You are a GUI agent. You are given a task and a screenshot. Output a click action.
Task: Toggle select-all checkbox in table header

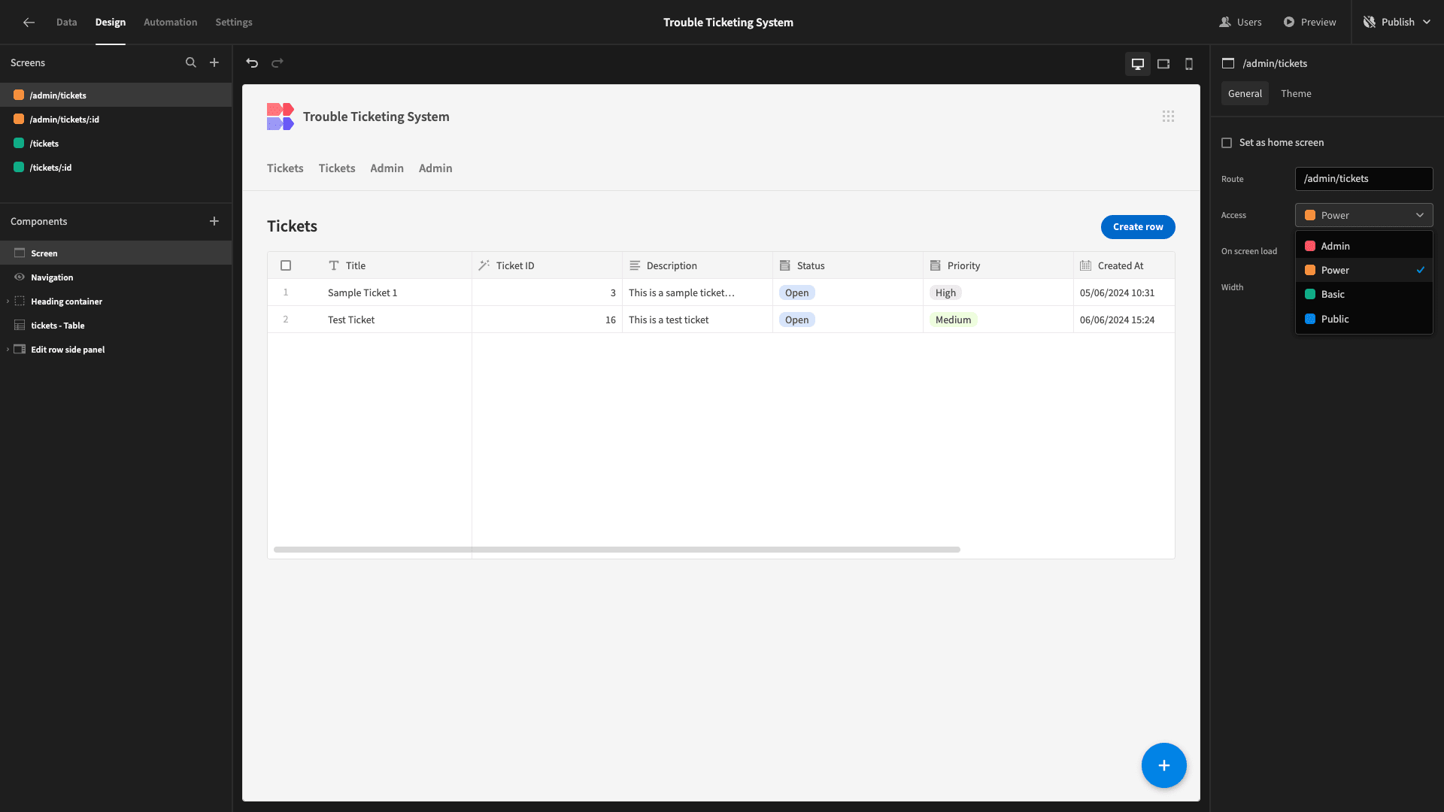click(x=286, y=265)
